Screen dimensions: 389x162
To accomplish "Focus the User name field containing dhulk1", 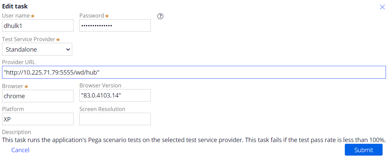I will click(x=38, y=26).
